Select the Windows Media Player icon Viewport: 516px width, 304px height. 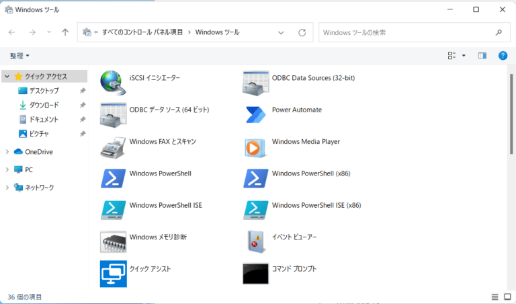[255, 148]
